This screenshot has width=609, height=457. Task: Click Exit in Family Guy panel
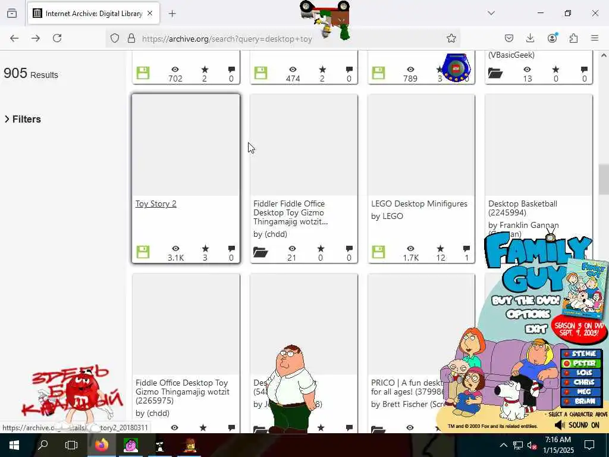(536, 329)
